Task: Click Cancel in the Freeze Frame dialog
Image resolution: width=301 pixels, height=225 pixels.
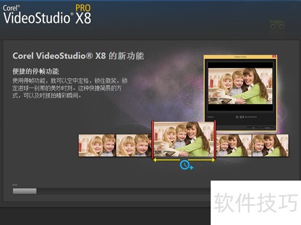Action: click(x=267, y=128)
